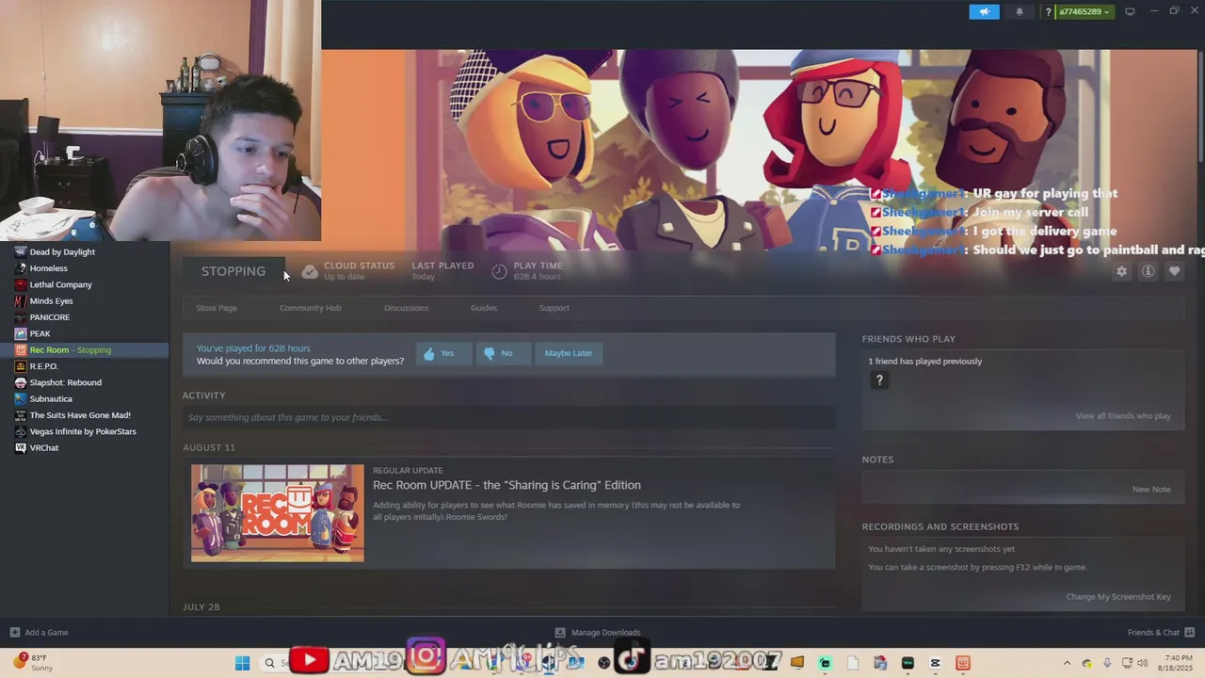Expand the a77465289 account dropdown
The image size is (1205, 678).
click(x=1084, y=11)
